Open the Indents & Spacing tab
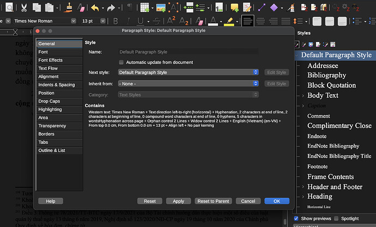 59,85
